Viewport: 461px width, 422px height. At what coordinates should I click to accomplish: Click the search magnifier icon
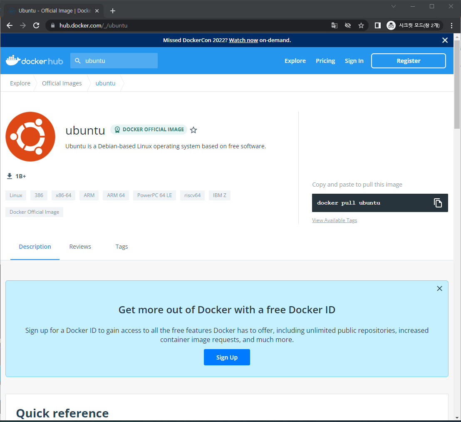coord(78,61)
